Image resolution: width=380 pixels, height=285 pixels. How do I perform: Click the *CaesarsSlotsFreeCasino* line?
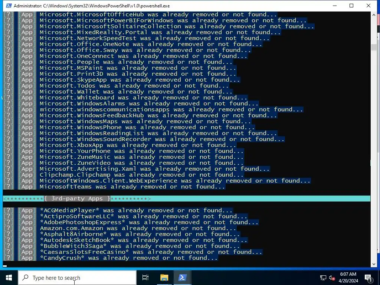133,252
